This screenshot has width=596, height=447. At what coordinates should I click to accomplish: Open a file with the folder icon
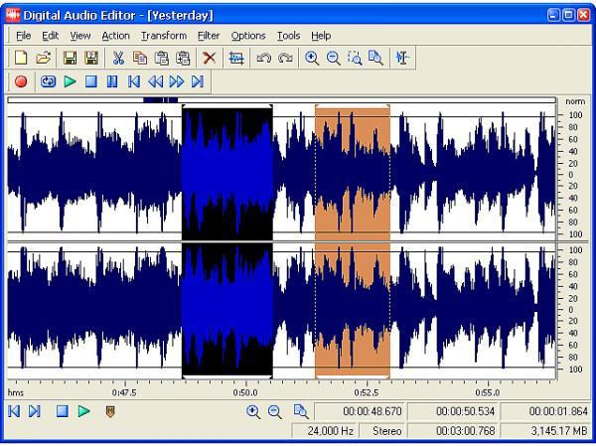tap(44, 59)
